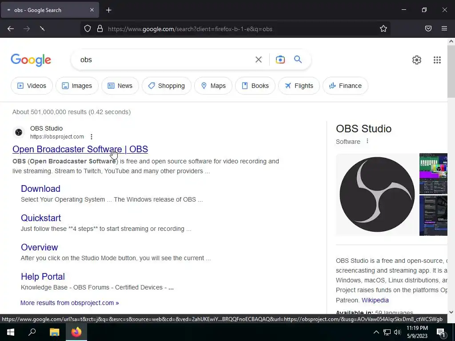455x341 pixels.
Task: Open Google quick settings gear
Action: (417, 60)
